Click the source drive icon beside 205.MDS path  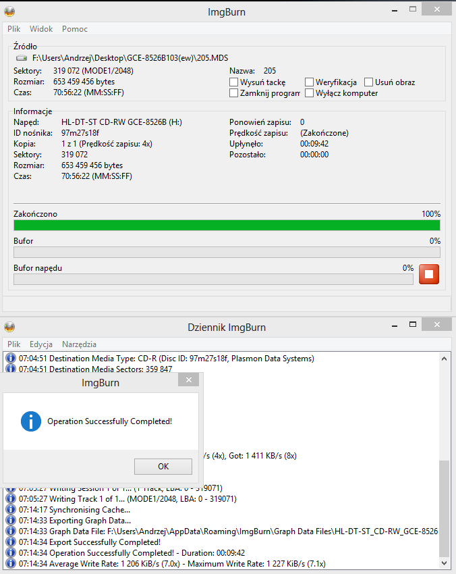tap(22, 58)
